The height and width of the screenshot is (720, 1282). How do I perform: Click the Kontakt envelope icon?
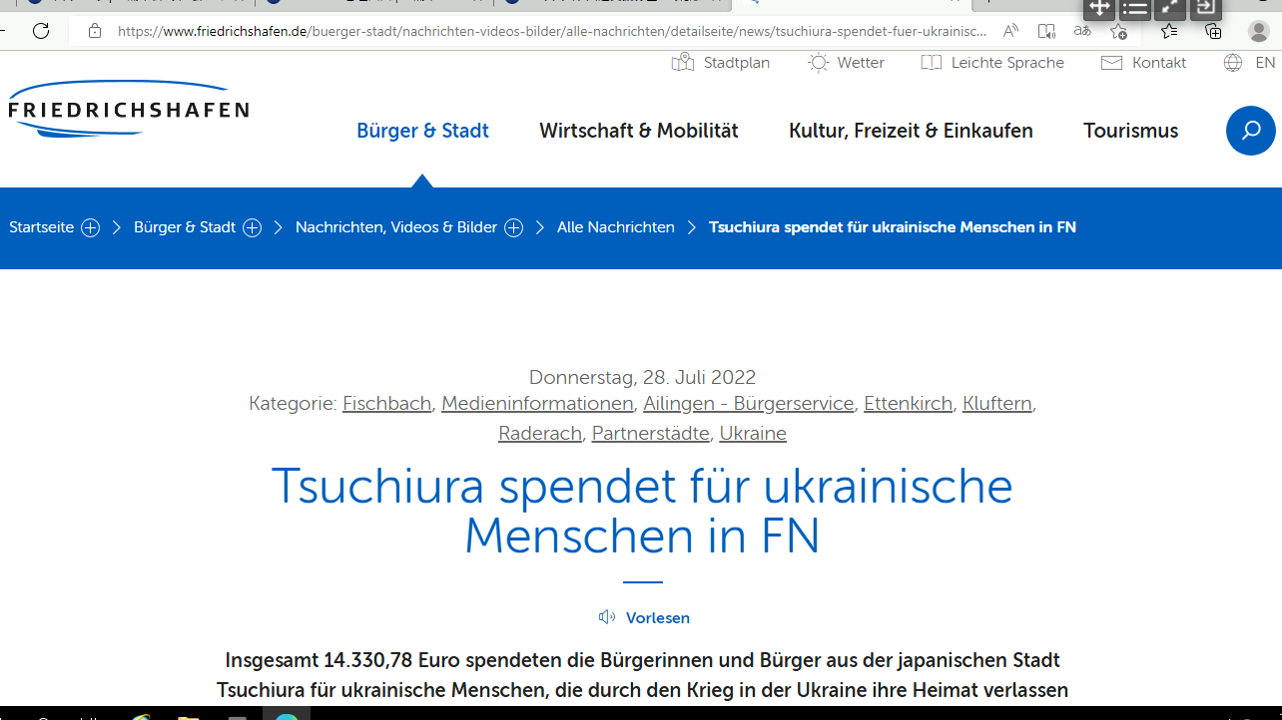(x=1112, y=63)
